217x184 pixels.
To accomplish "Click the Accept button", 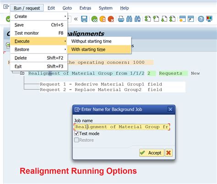I will coord(152,152).
